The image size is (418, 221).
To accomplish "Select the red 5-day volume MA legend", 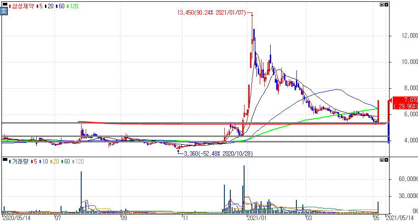I will 34,161.
